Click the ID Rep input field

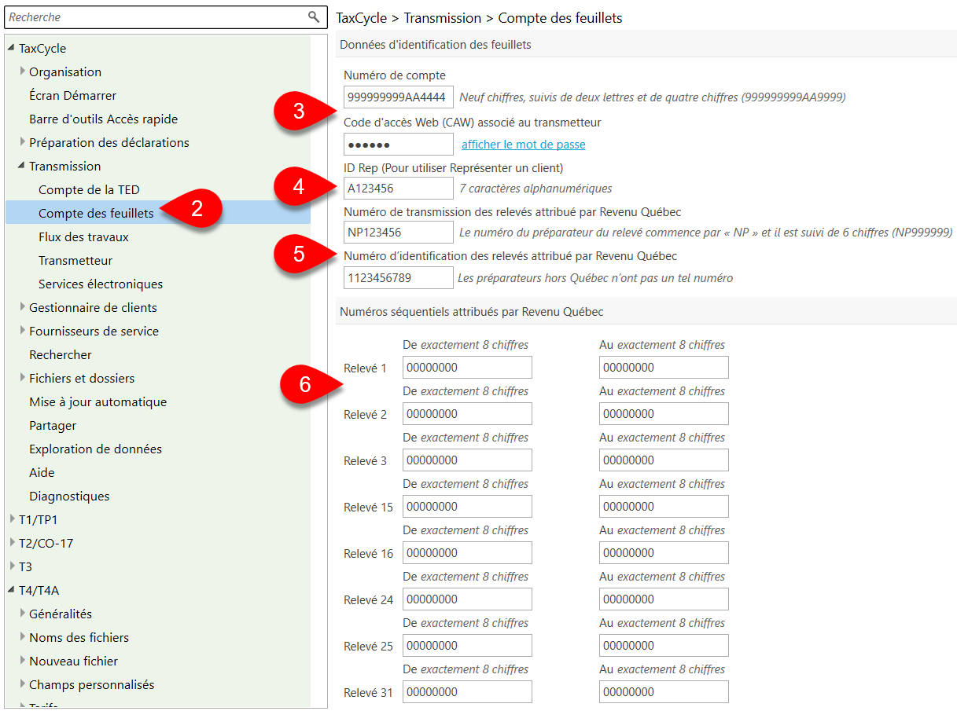tap(399, 188)
